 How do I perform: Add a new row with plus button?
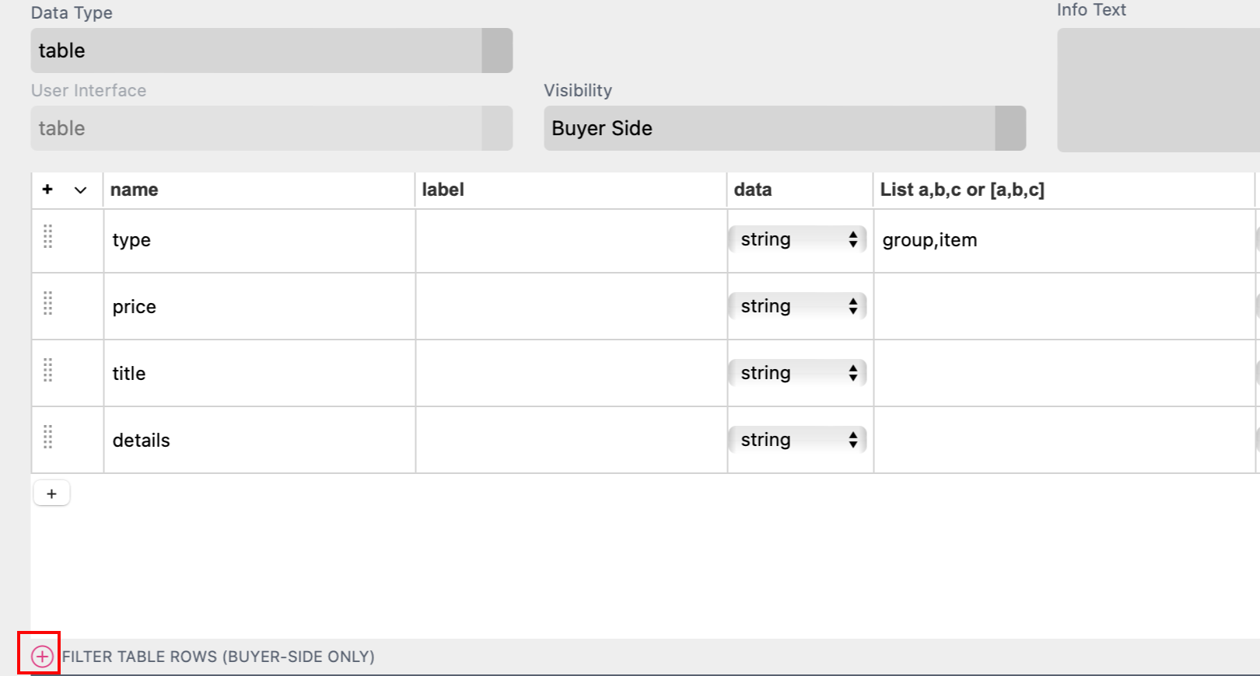pos(51,493)
